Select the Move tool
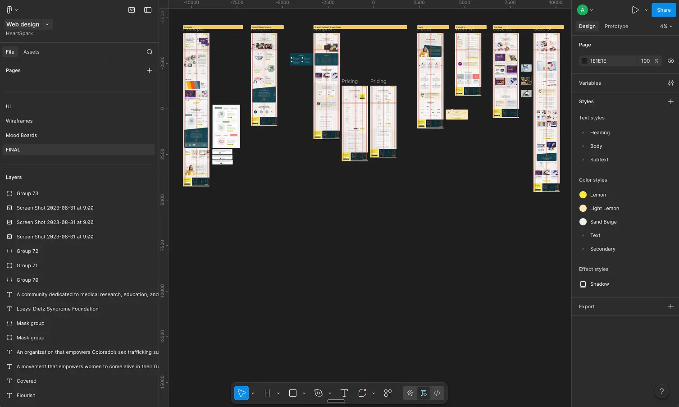 242,393
